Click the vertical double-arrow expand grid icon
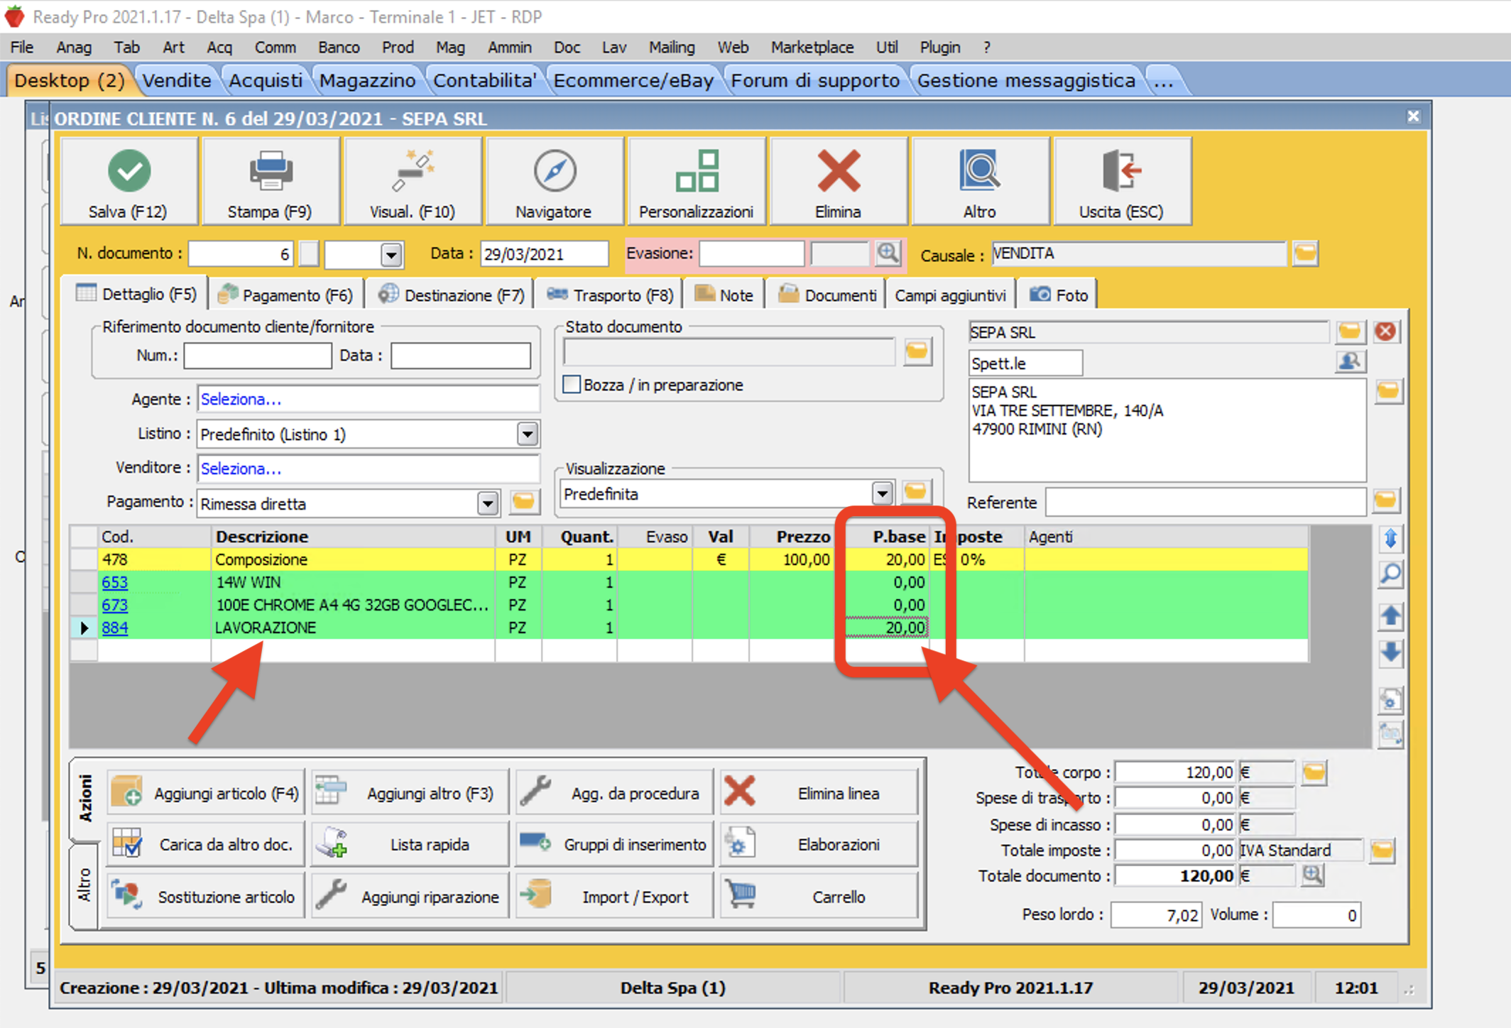 [x=1391, y=539]
